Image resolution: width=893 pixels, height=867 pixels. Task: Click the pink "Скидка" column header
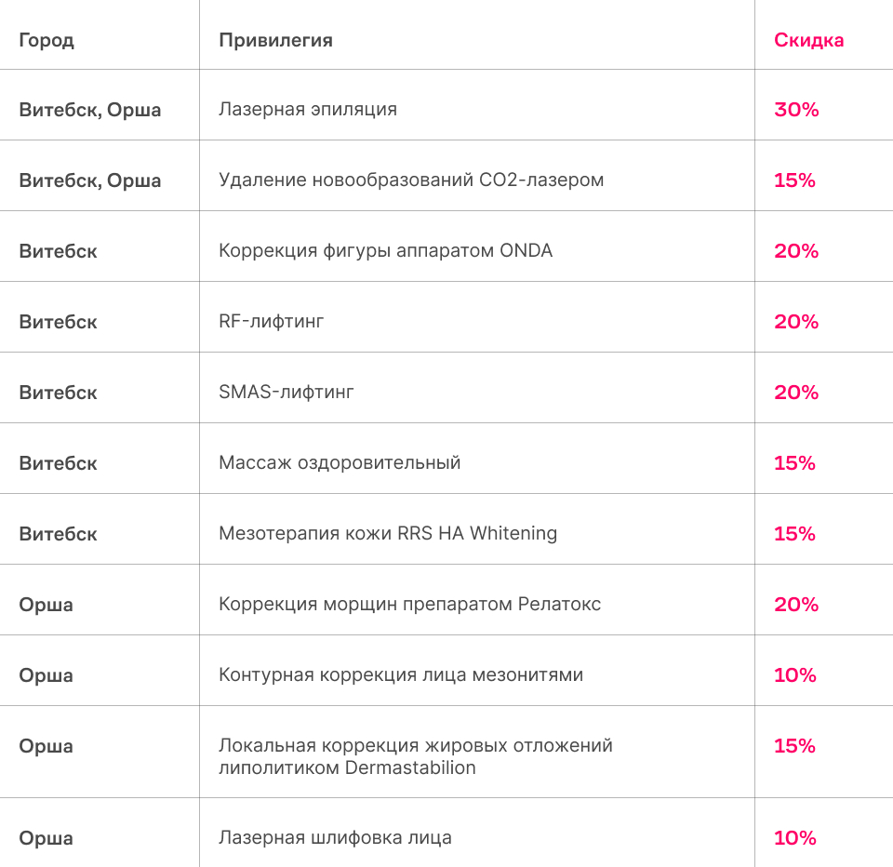pyautogui.click(x=808, y=41)
